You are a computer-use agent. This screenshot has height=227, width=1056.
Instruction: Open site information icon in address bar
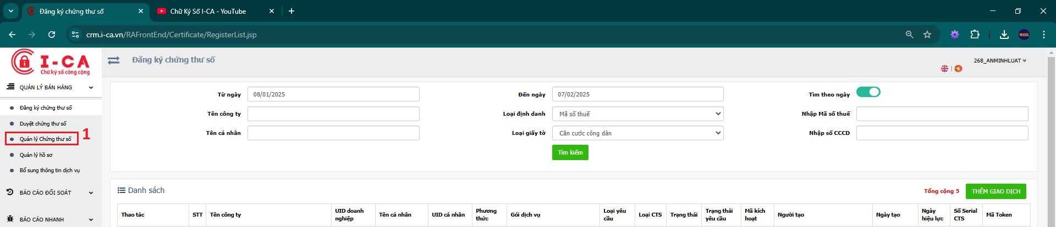(76, 35)
